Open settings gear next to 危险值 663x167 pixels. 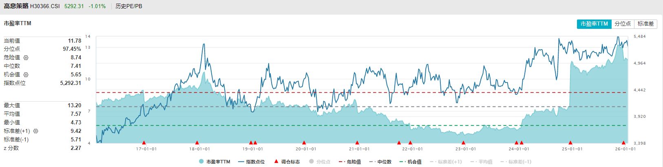pos(26,58)
